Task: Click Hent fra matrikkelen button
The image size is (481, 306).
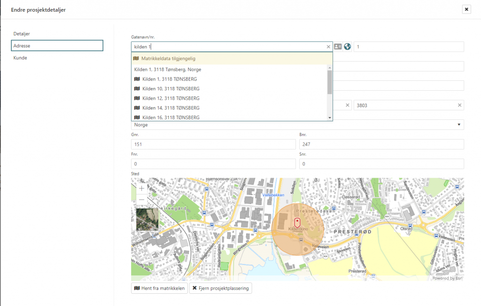Action: tap(159, 288)
